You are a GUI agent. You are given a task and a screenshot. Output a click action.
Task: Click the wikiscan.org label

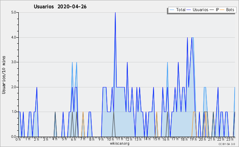coord(119,143)
